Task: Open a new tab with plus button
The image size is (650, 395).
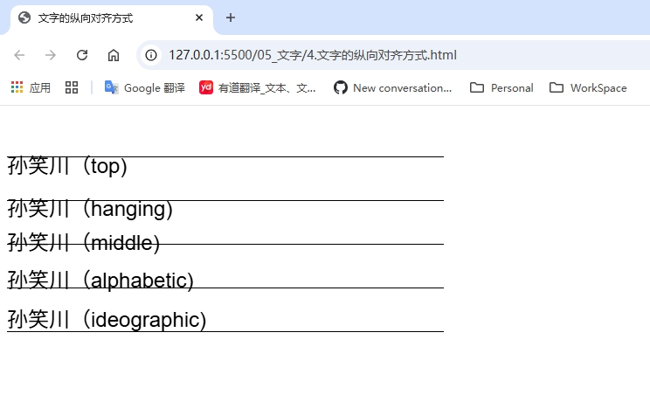Action: pyautogui.click(x=231, y=17)
